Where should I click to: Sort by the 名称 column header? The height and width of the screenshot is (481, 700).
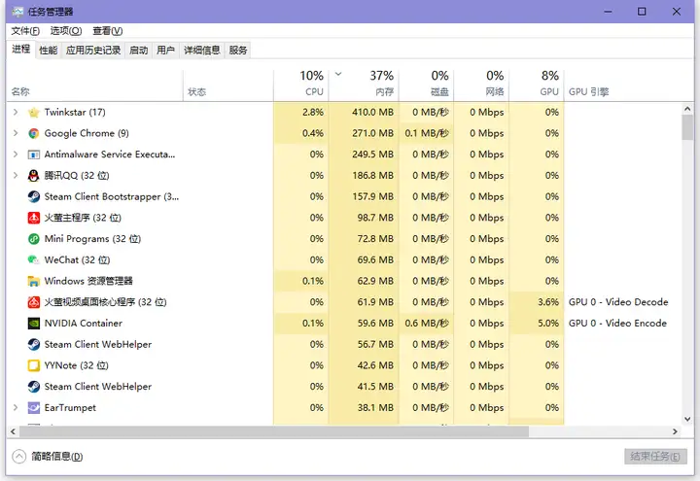(x=94, y=86)
